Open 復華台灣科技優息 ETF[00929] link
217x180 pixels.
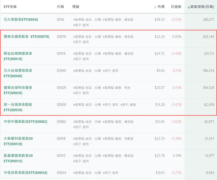(x=18, y=90)
